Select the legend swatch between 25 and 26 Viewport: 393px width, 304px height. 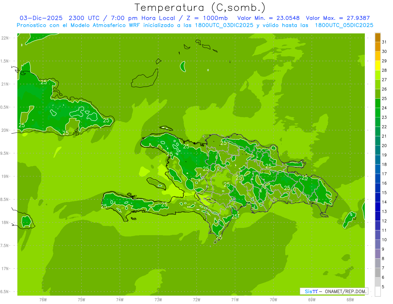(378, 94)
